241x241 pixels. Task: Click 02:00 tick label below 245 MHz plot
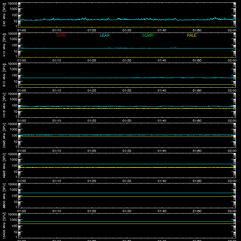tap(232, 30)
